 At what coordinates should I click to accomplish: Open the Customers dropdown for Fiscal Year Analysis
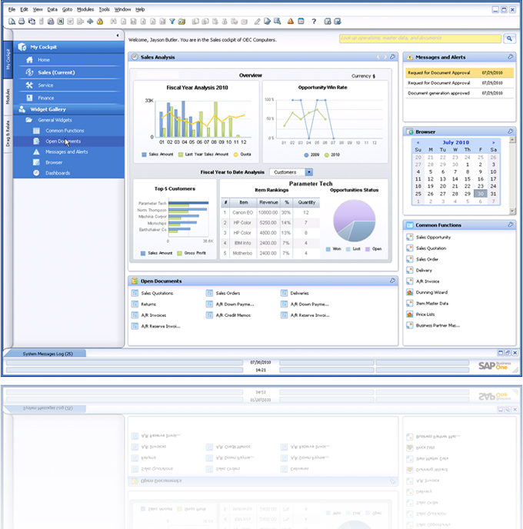click(x=309, y=172)
